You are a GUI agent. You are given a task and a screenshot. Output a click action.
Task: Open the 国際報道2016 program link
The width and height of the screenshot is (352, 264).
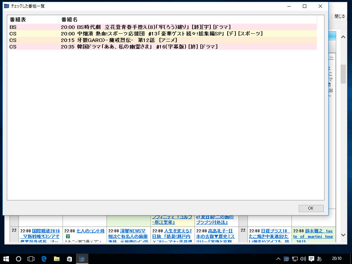point(40,236)
